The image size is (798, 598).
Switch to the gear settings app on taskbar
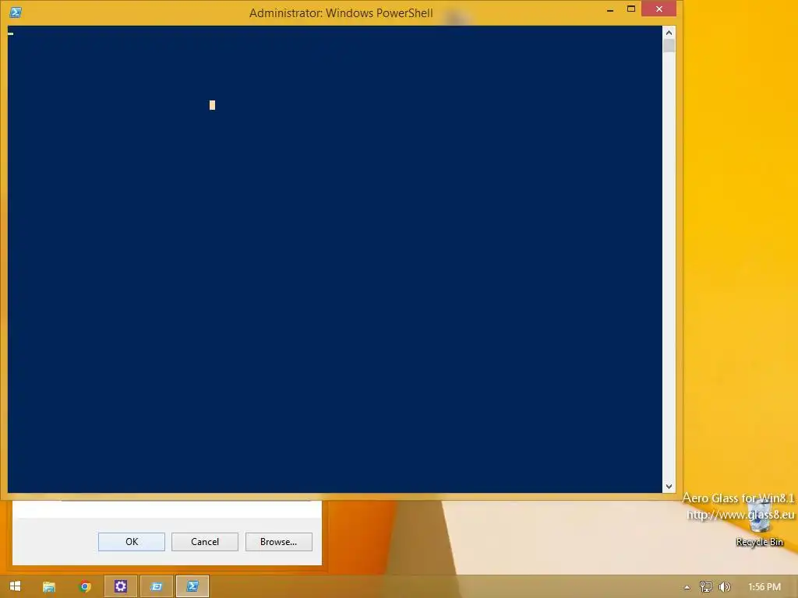121,586
